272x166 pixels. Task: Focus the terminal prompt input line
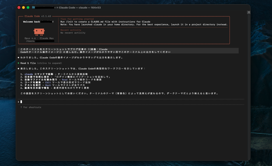pyautogui.click(x=106, y=102)
